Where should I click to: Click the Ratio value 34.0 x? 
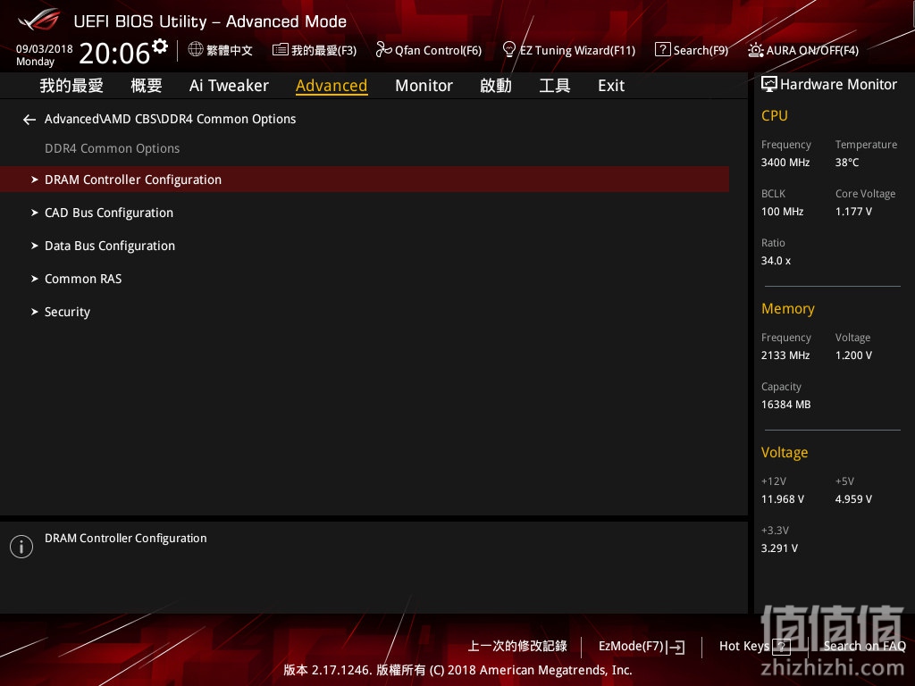(776, 261)
